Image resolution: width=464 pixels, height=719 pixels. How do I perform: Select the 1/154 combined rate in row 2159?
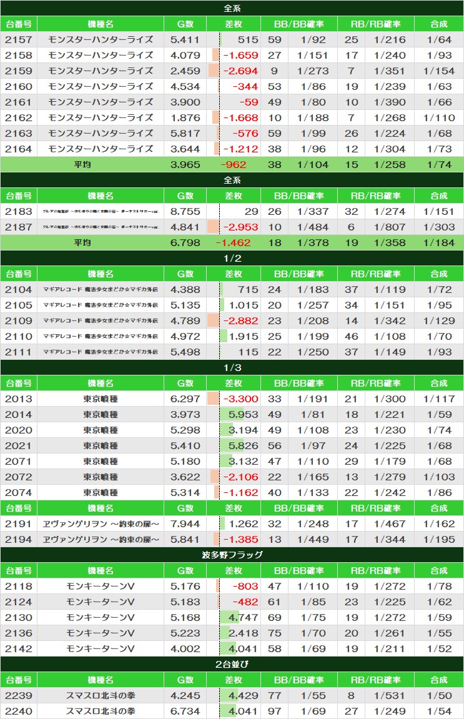(x=439, y=71)
